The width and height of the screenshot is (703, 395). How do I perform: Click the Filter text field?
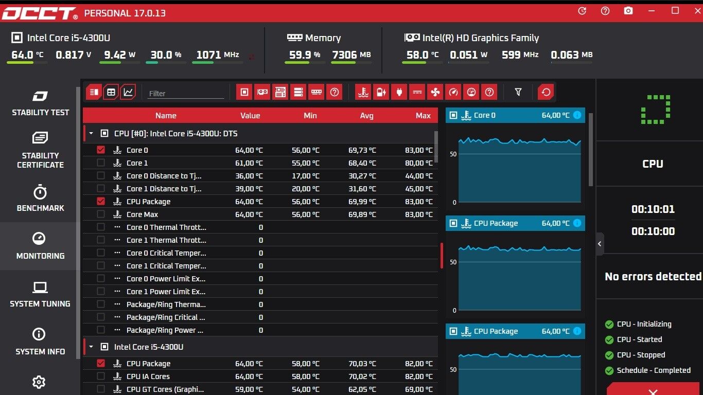pos(185,93)
